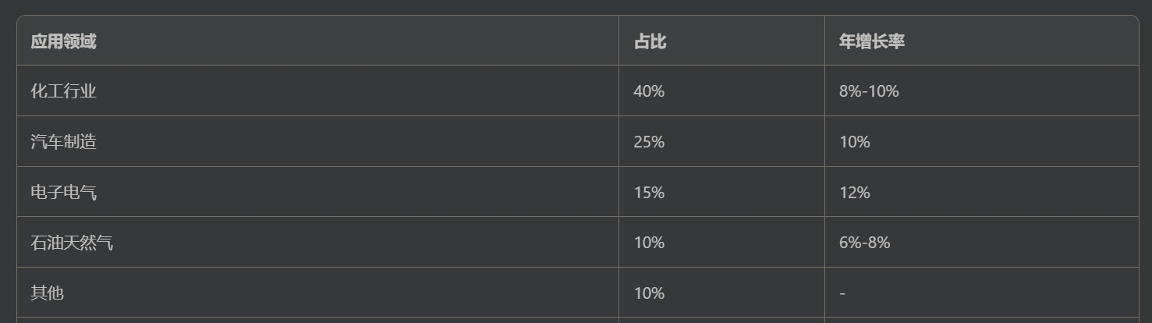Click the 6%-8% growth rate cell
The height and width of the screenshot is (323, 1152).
tap(982, 243)
